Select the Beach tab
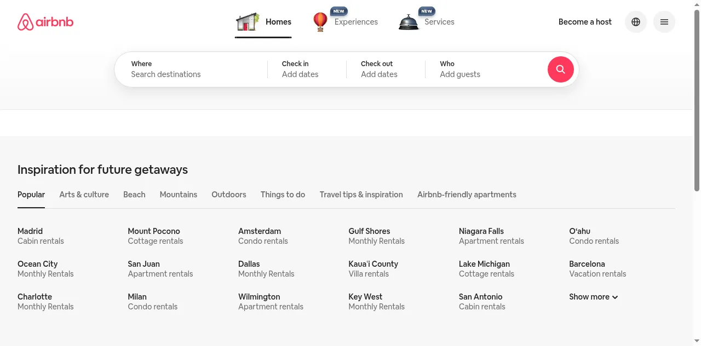 (x=134, y=195)
